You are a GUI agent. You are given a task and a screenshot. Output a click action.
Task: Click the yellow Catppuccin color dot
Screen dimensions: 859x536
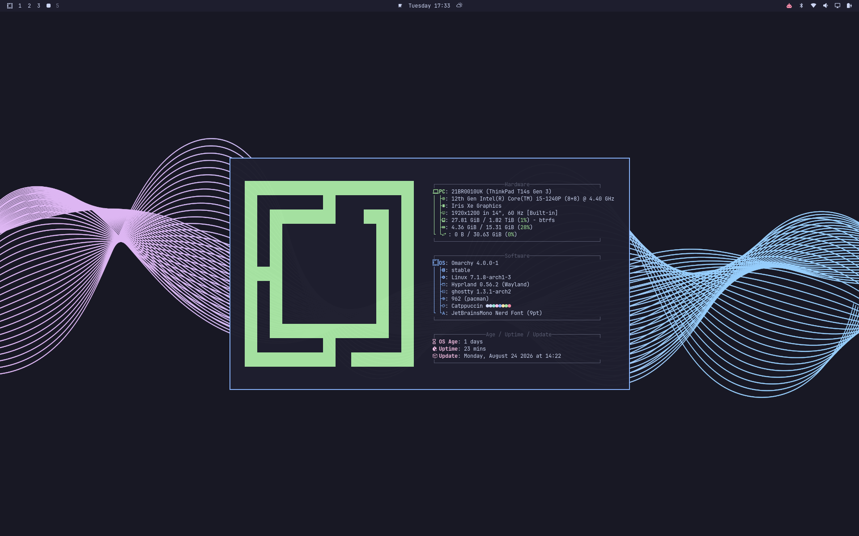click(x=503, y=306)
